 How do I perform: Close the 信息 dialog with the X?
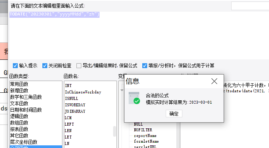(x=214, y=81)
